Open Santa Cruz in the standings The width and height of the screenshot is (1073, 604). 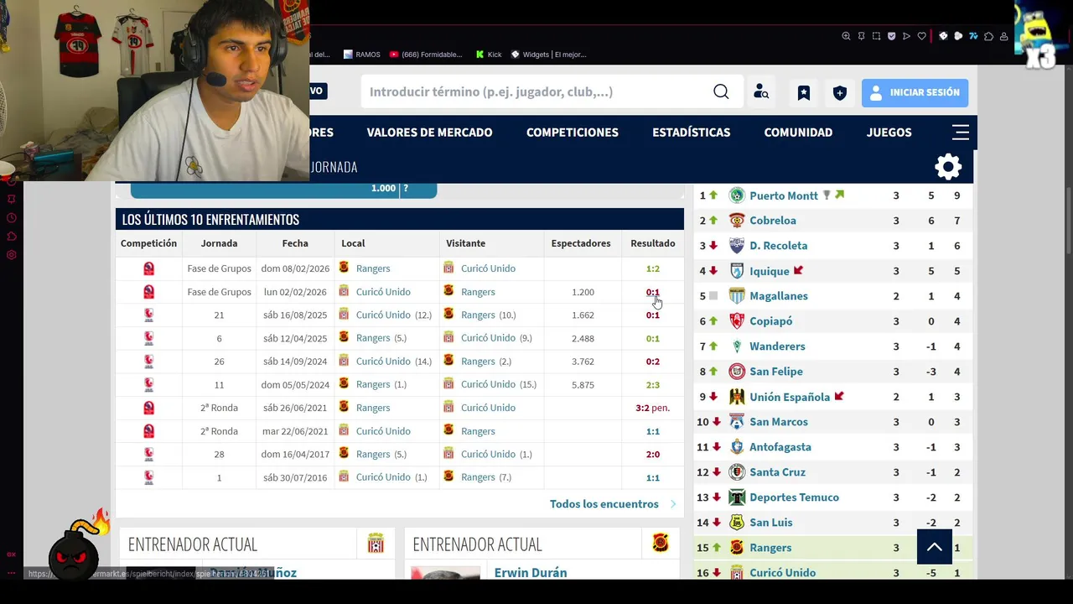pyautogui.click(x=777, y=472)
